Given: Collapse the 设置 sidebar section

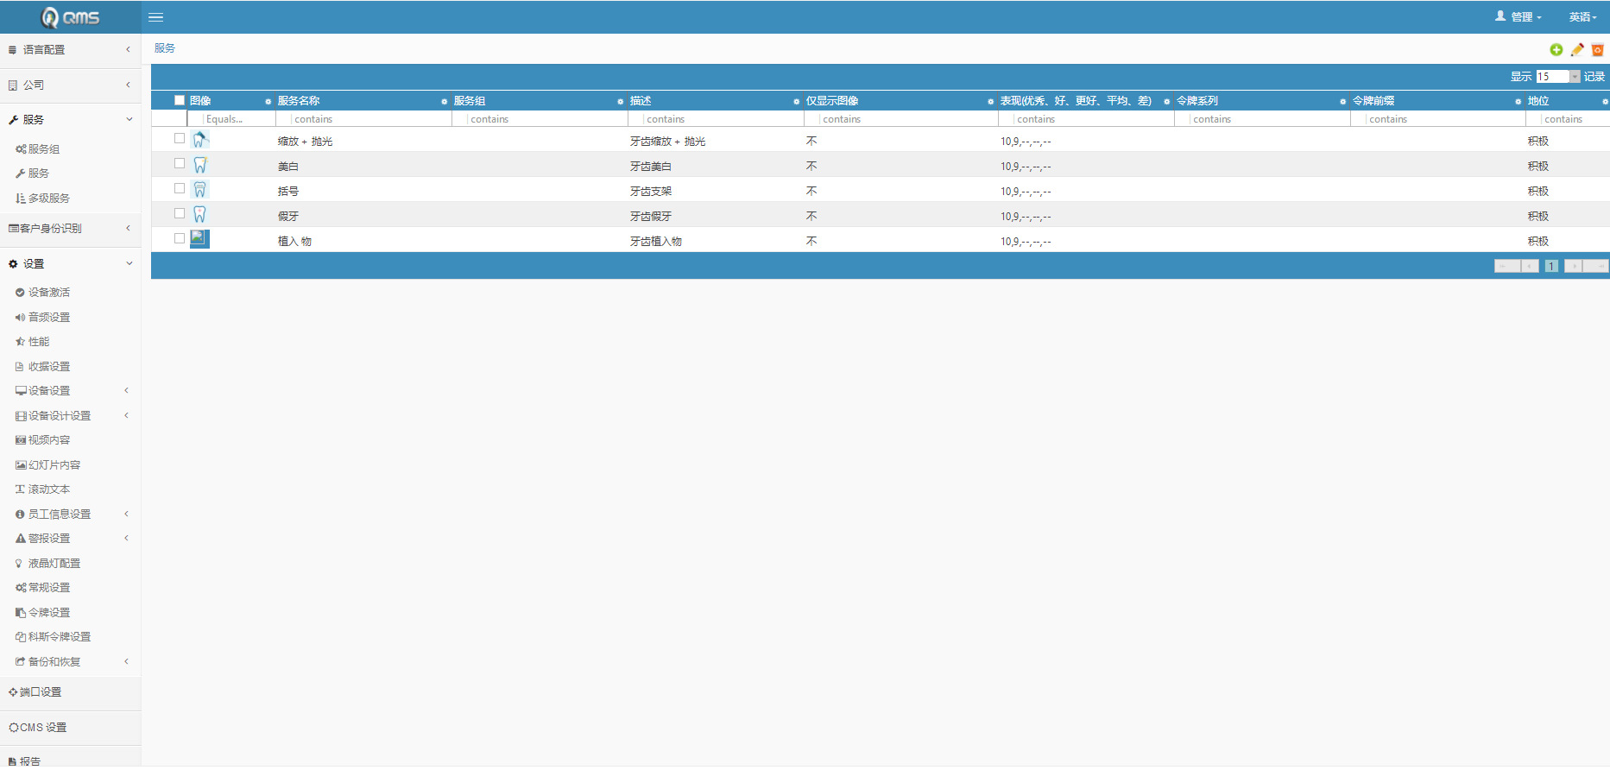Looking at the screenshot, I should pos(71,264).
